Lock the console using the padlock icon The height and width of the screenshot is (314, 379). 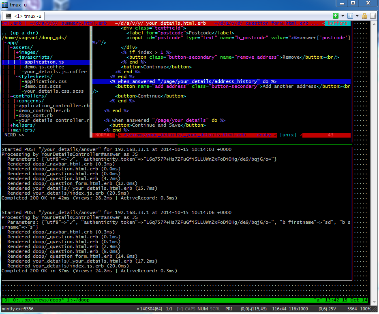point(365,16)
